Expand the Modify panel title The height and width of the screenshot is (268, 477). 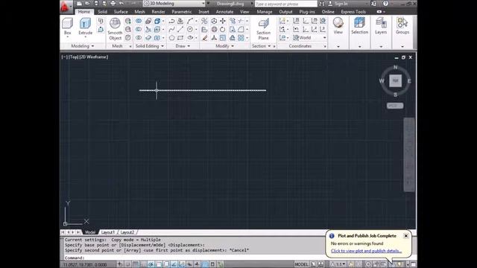coord(225,46)
